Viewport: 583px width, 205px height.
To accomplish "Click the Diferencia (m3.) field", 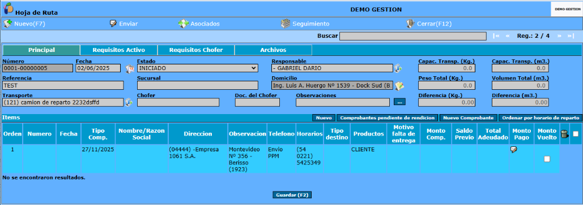I will pos(520,102).
